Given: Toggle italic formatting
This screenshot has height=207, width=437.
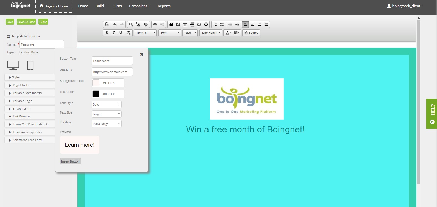Looking at the screenshot, I should click(114, 33).
